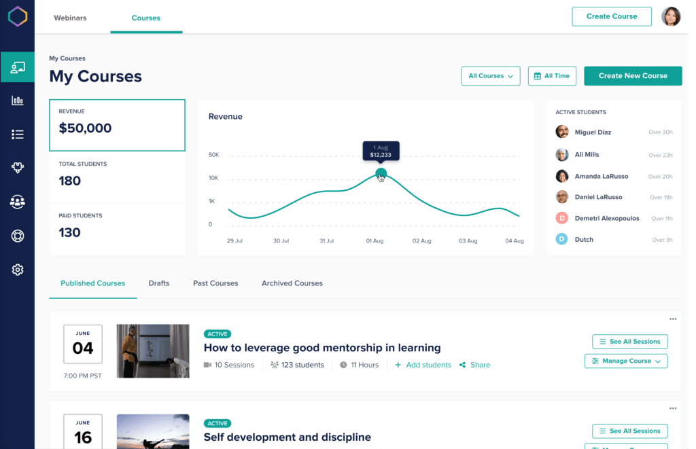
Task: Click the user profile avatar
Action: point(671,17)
